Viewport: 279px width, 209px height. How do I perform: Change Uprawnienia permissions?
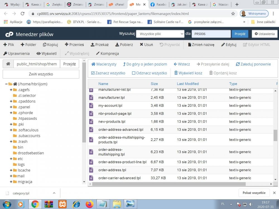tap(16, 54)
